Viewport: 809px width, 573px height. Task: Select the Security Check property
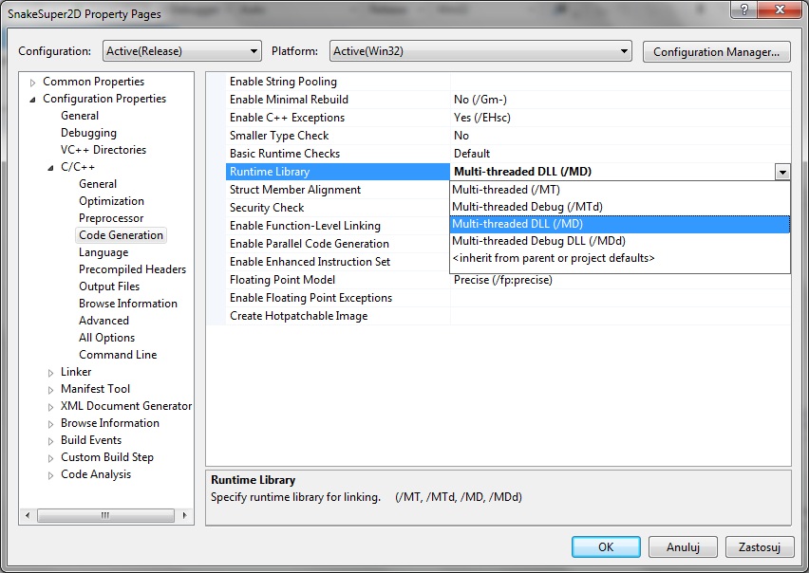[338, 208]
